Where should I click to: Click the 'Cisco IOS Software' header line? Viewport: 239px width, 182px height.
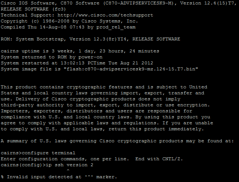pyautogui.click(x=119, y=3)
